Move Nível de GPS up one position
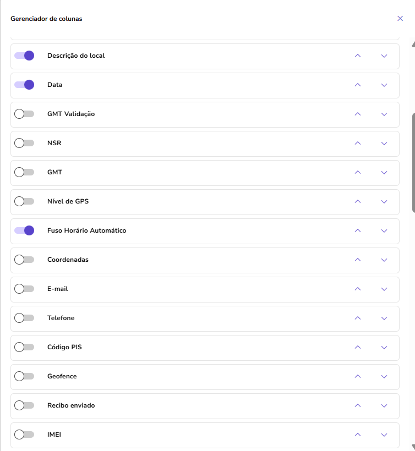Viewport: 415px width, 451px height. tap(358, 202)
